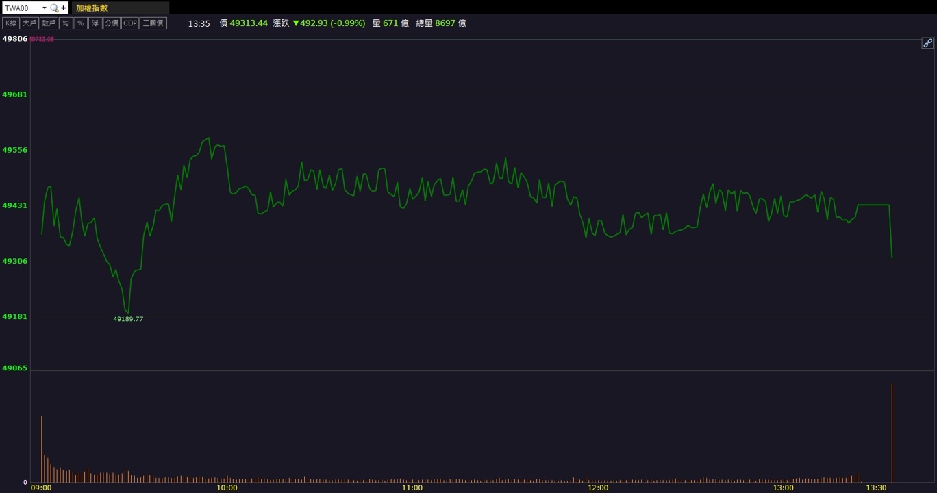This screenshot has height=493, width=937.
Task: Click the 13:30 time axis marker
Action: [876, 488]
